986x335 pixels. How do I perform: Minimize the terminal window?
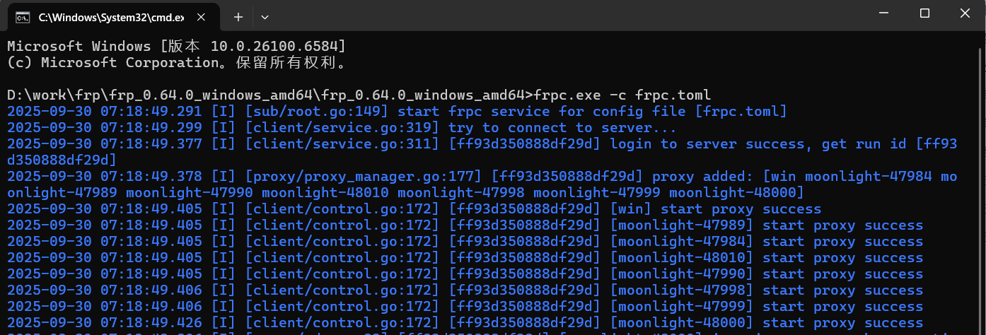coord(885,13)
